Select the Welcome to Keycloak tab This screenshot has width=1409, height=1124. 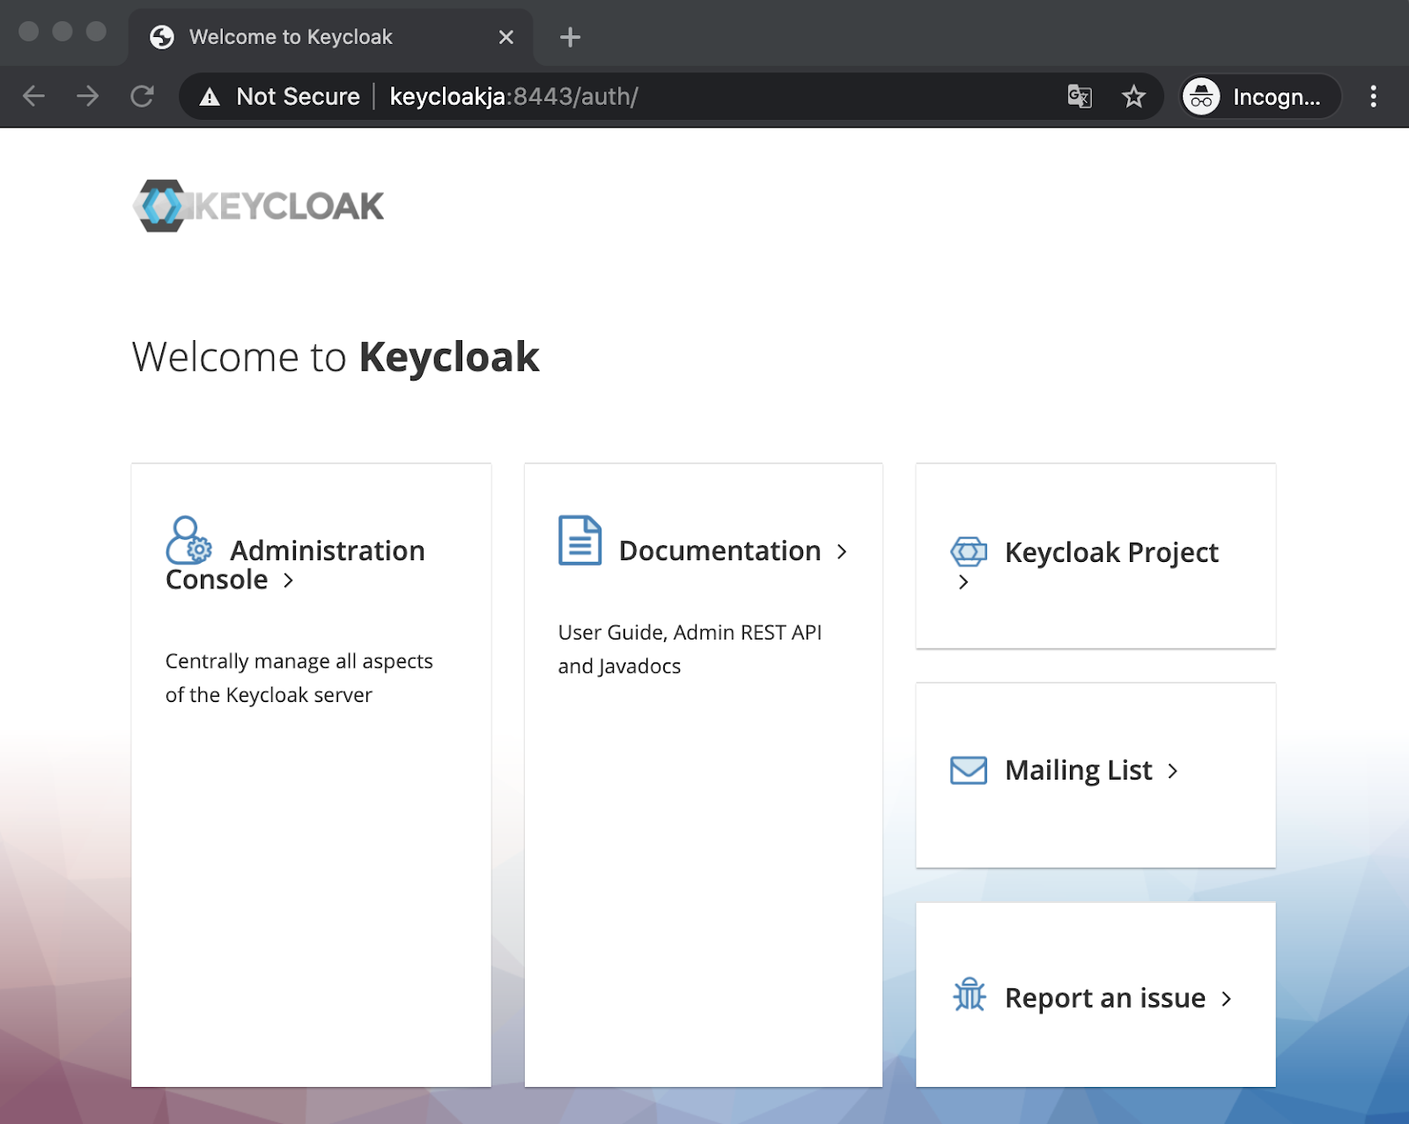point(330,37)
